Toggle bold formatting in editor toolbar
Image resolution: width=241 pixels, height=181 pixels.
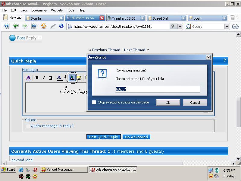tap(37, 78)
